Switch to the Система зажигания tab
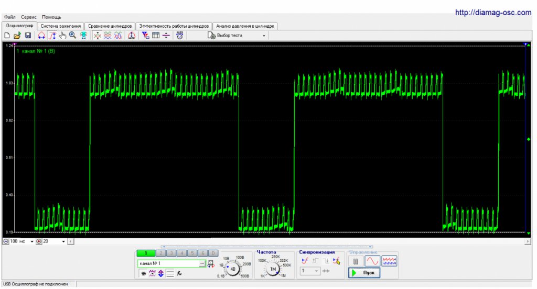Viewport: 537px width, 289px height. (x=61, y=26)
